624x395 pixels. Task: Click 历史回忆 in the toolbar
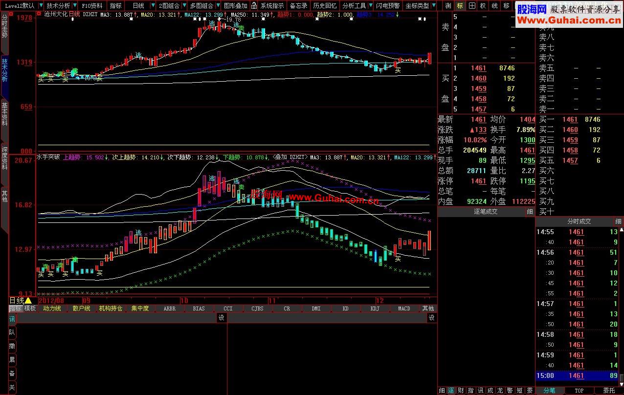pos(325,6)
